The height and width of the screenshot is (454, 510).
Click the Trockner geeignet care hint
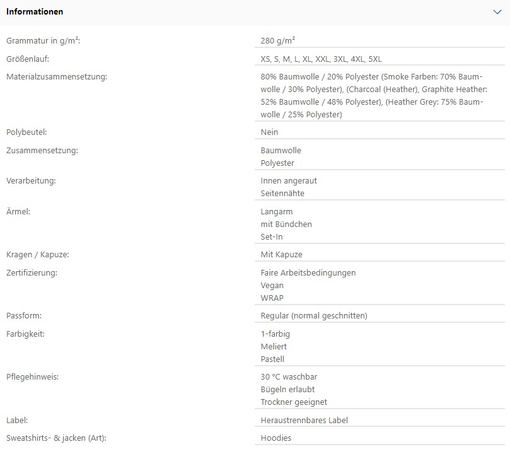(x=294, y=402)
